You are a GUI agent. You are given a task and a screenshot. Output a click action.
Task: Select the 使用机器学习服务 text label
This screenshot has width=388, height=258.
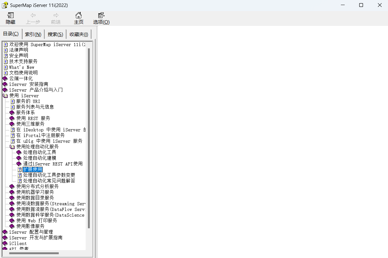(x=35, y=192)
